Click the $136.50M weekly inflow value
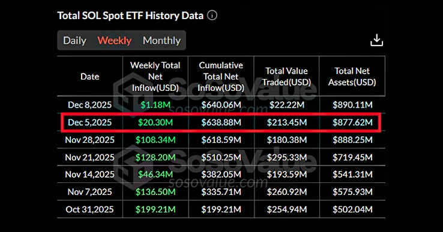 tap(155, 192)
